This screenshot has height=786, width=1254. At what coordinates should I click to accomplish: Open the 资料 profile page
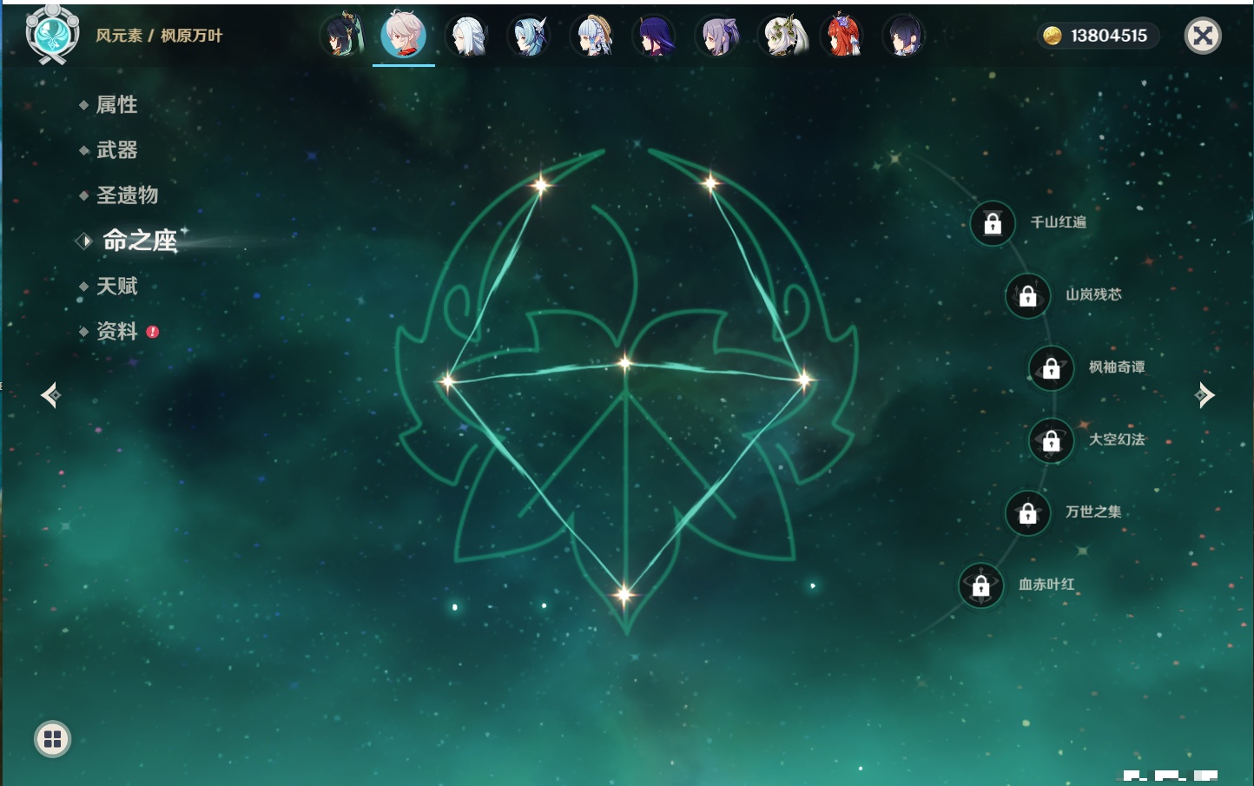tap(116, 331)
